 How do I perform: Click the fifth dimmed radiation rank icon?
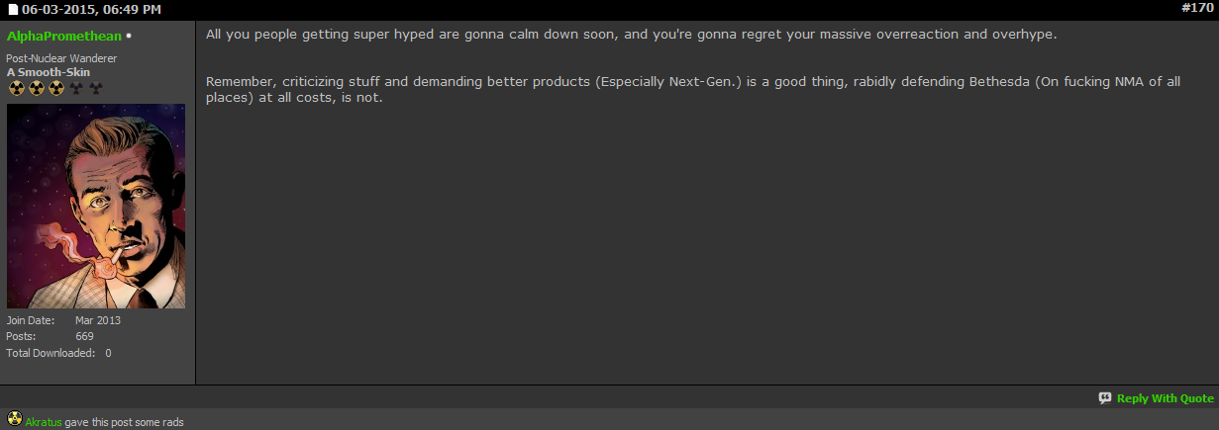(95, 88)
